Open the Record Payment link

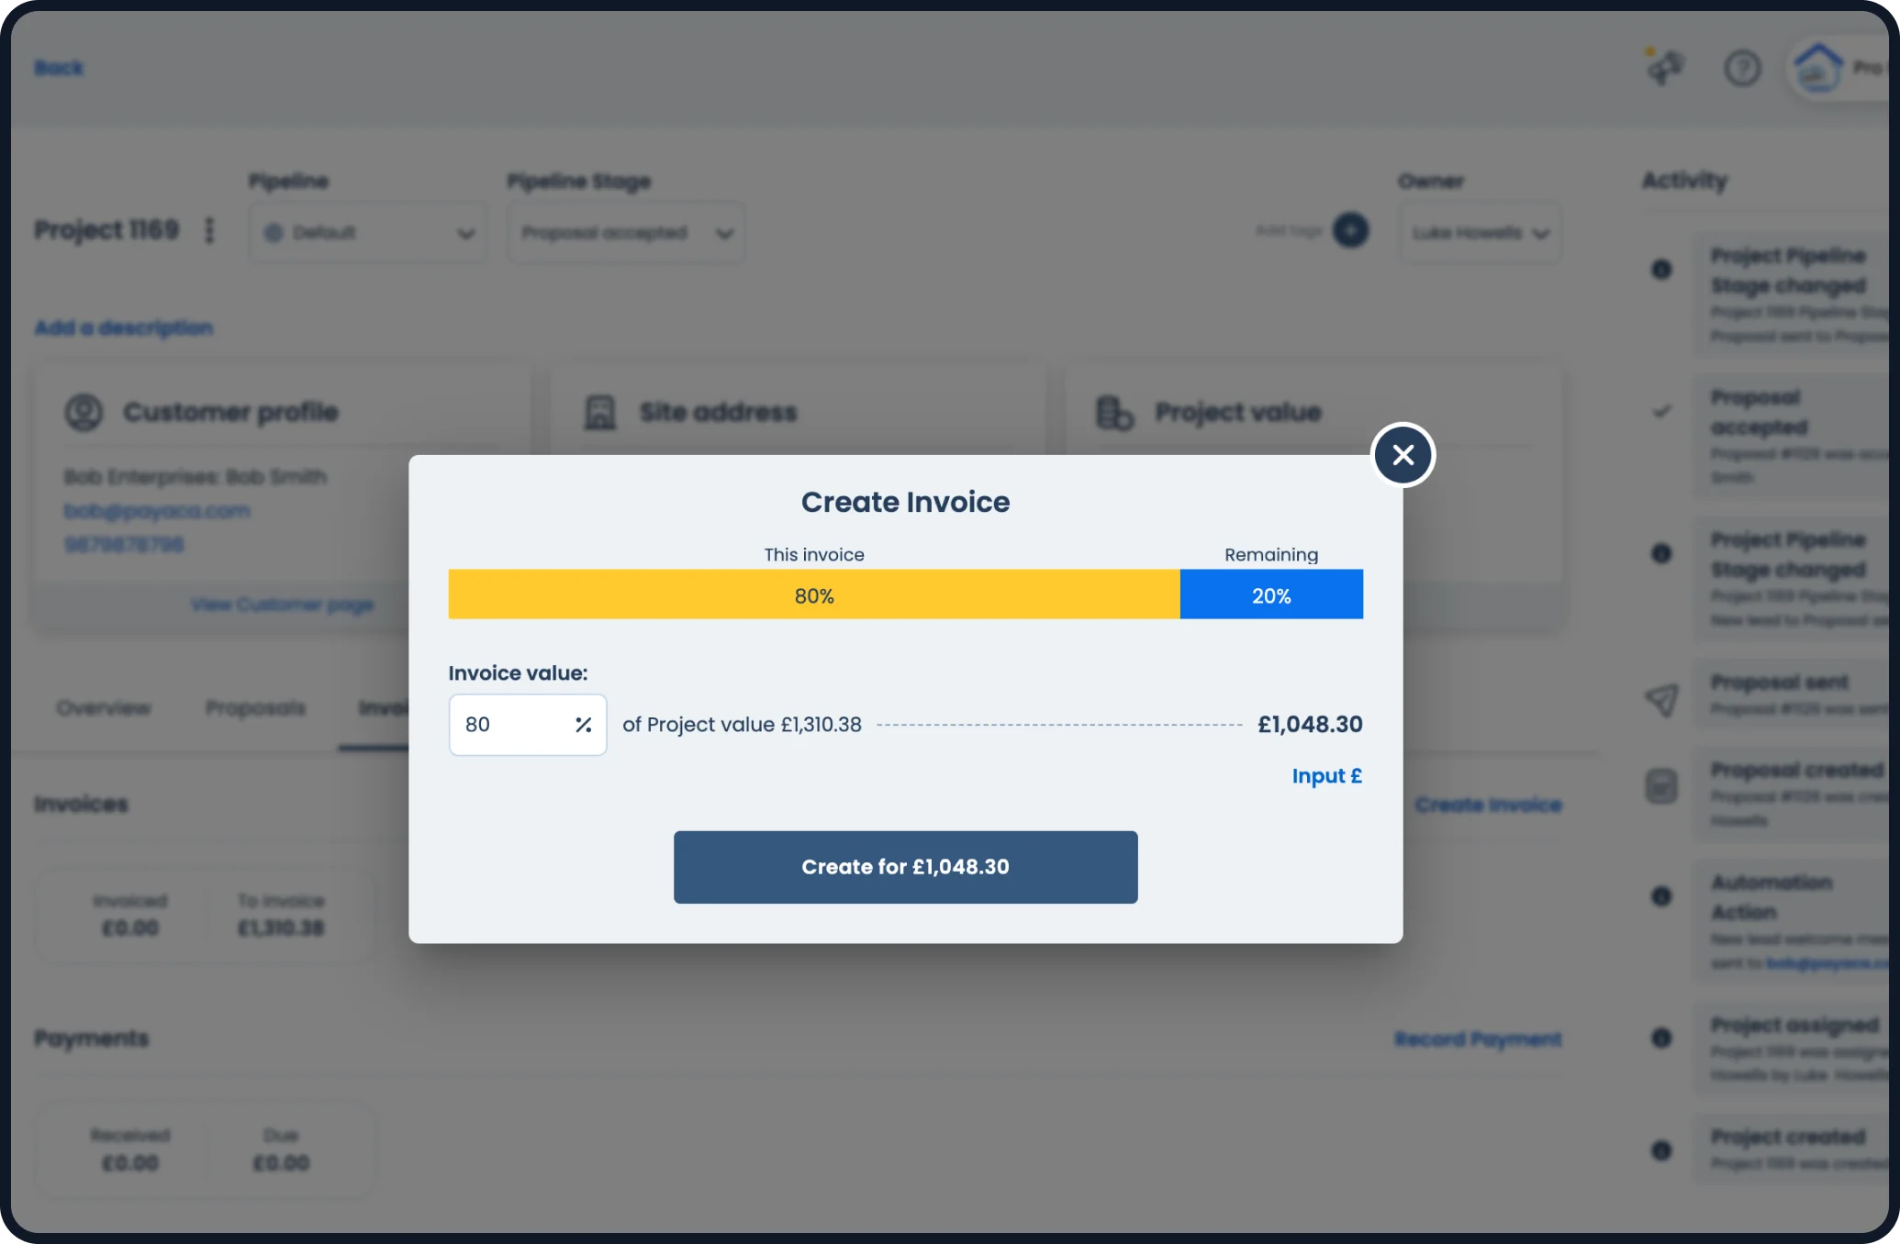click(1478, 1039)
